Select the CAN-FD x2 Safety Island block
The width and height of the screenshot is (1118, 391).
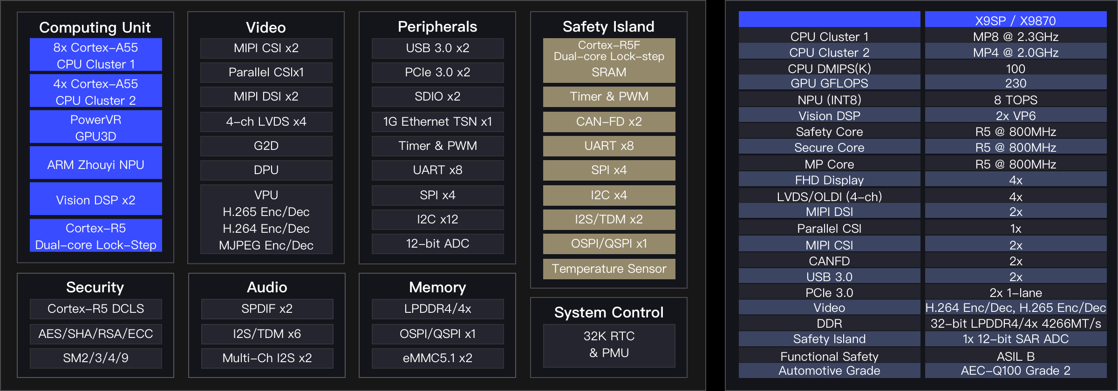609,121
